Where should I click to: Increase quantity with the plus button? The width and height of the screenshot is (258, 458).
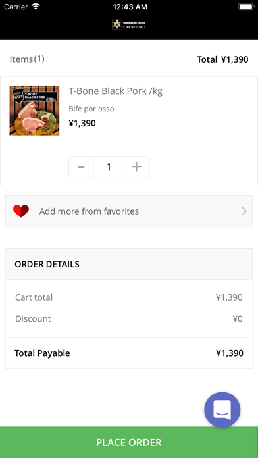pyautogui.click(x=136, y=167)
